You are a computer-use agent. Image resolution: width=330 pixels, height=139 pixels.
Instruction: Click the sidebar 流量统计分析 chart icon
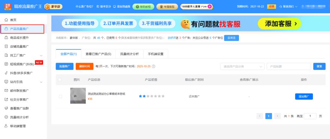(x=6, y=117)
